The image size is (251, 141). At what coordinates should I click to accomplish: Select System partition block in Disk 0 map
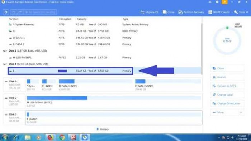pyautogui.click(x=33, y=85)
